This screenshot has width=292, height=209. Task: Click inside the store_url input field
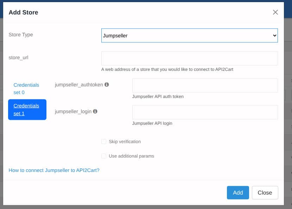pos(190,58)
